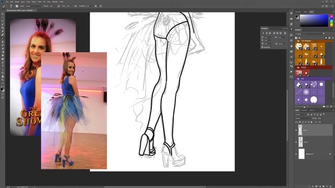Select the Rectangular Marquee tool
Viewport: 335px width, 188px height.
(3, 17)
